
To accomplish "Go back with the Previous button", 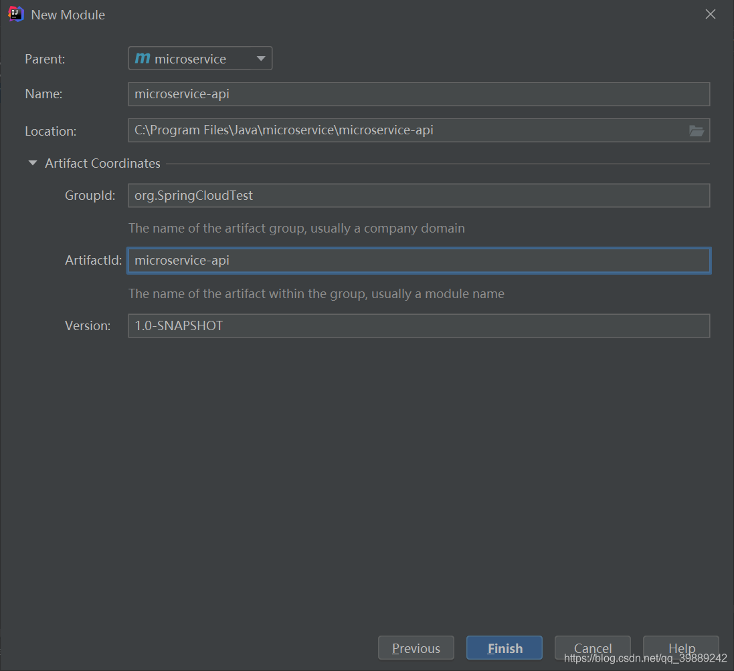I will pyautogui.click(x=416, y=648).
